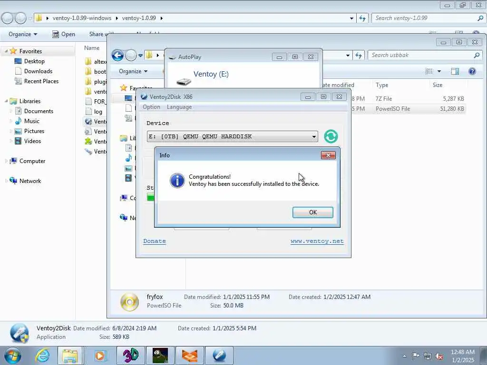
Task: Open Organize menu in ventoy-1.0.99 window
Action: [x=23, y=34]
